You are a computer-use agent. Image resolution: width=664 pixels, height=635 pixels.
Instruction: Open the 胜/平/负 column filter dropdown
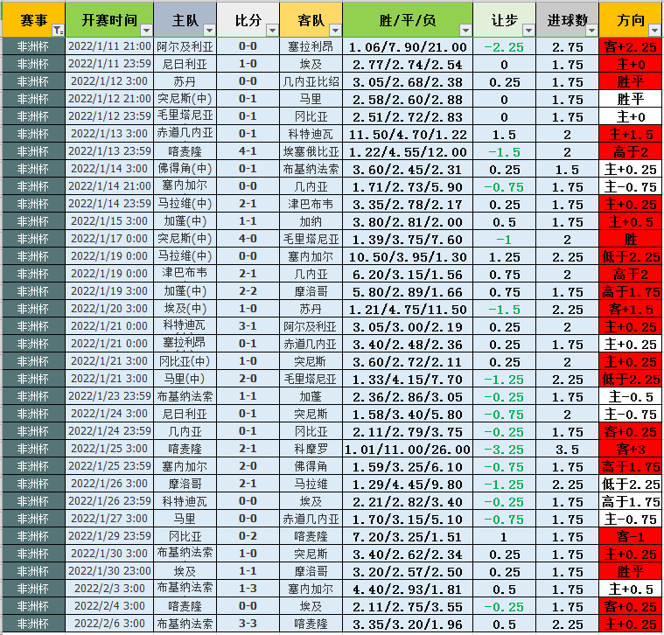point(465,31)
